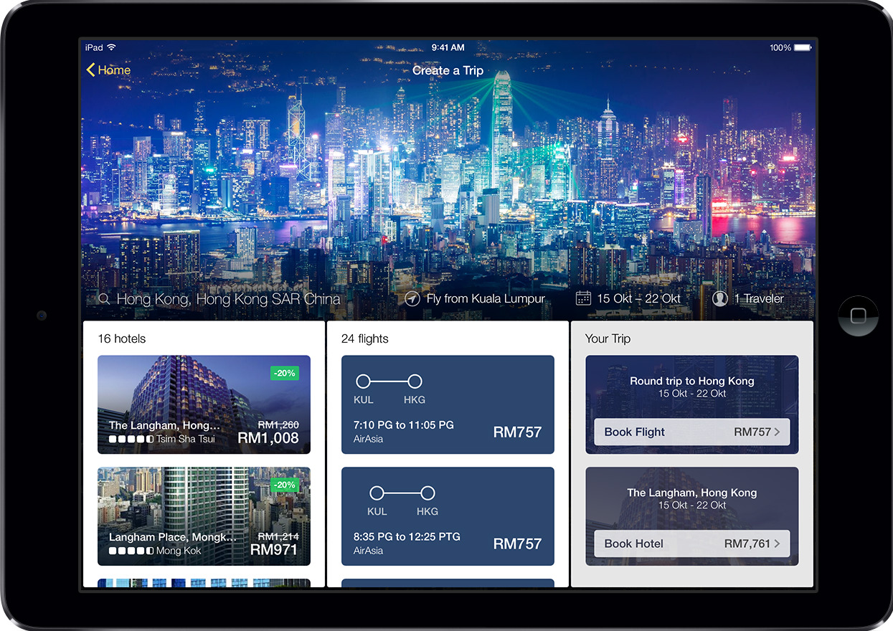This screenshot has height=631, width=893.
Task: Edit the Hong Kong destination search field
Action: tap(228, 299)
